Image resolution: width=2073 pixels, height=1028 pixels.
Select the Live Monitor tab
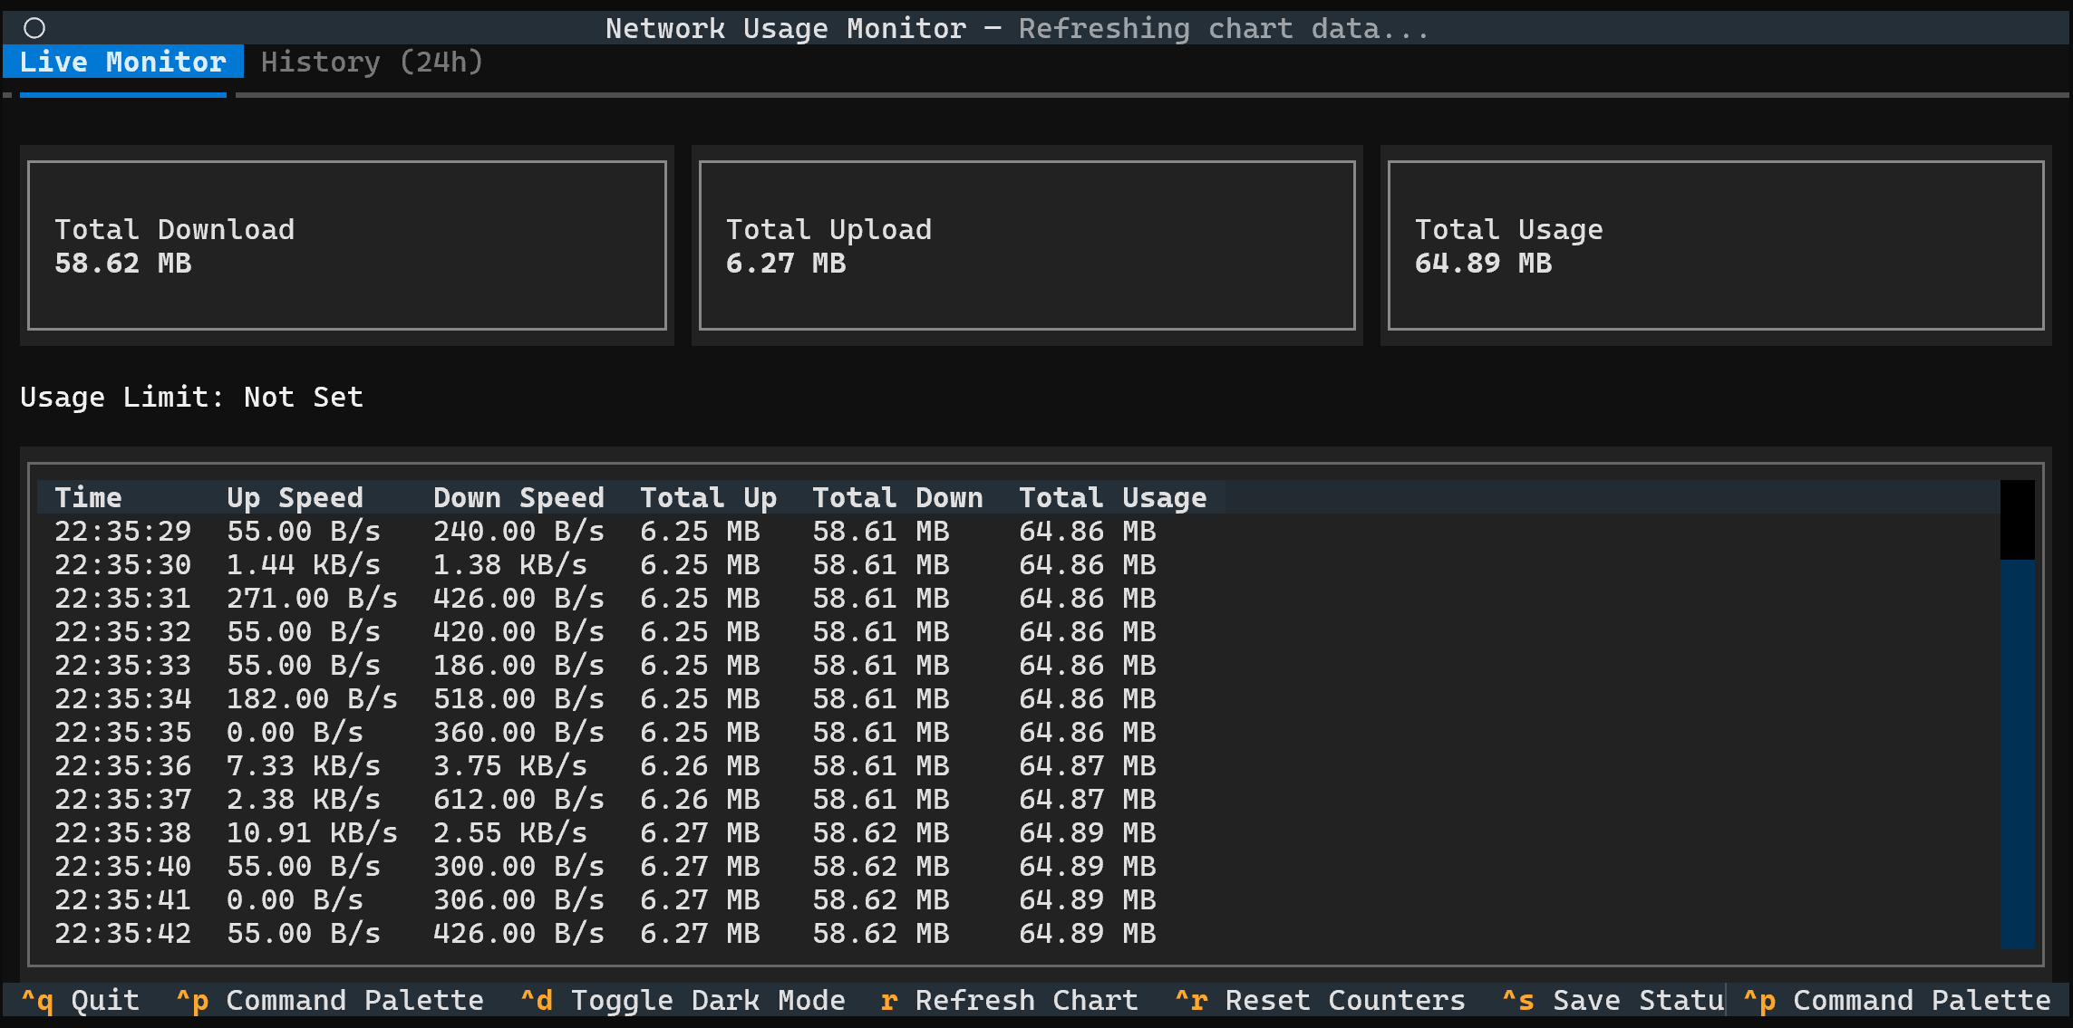point(122,62)
